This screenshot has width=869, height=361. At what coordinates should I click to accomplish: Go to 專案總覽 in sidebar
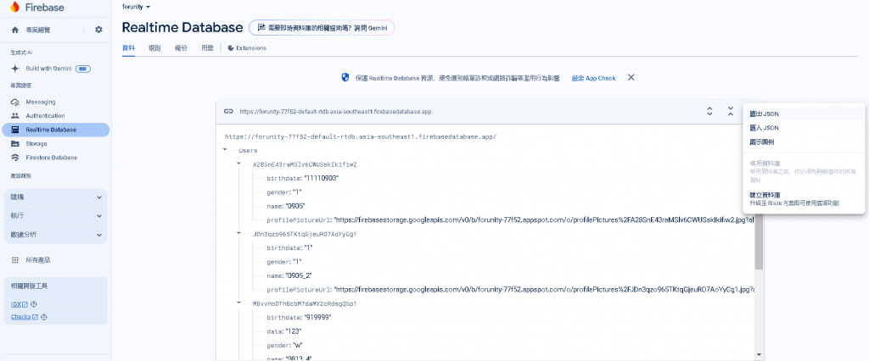(x=37, y=30)
